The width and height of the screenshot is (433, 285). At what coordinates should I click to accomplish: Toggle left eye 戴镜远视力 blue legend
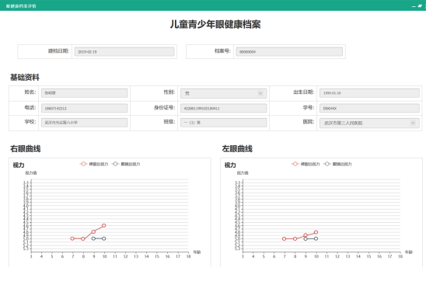pos(337,164)
